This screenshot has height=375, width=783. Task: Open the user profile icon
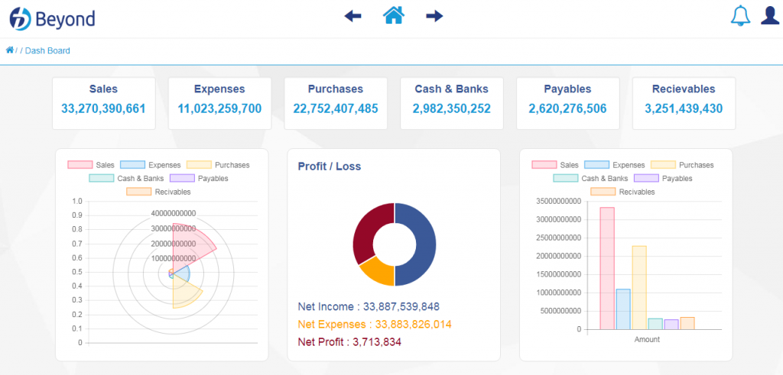pyautogui.click(x=770, y=15)
